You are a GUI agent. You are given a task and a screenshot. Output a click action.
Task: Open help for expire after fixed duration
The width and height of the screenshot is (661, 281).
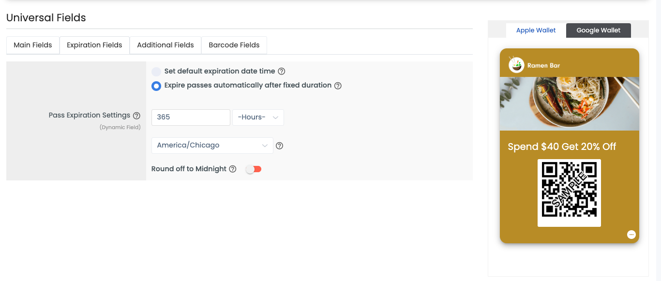point(338,86)
